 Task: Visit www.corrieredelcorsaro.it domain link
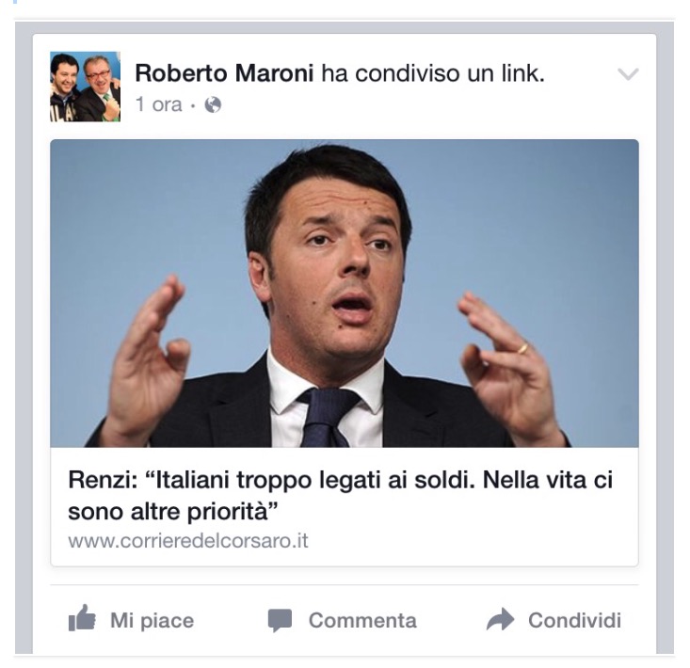pos(188,540)
